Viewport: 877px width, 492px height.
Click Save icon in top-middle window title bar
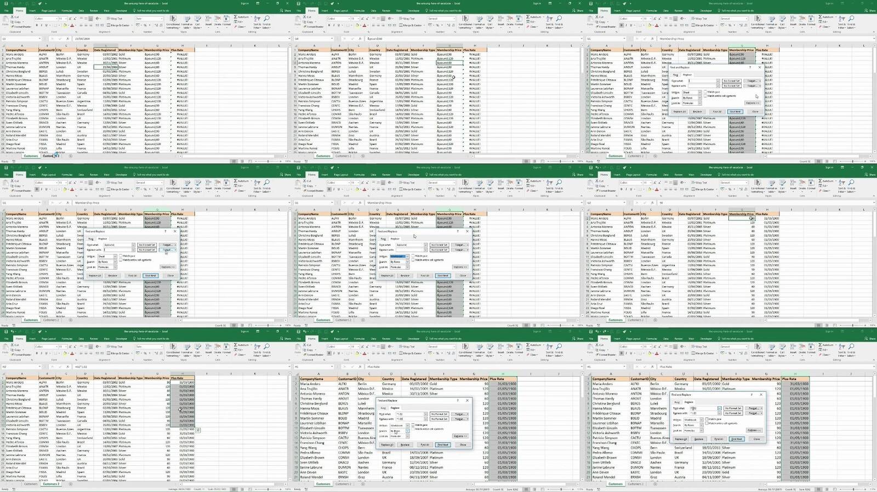pyautogui.click(x=298, y=3)
